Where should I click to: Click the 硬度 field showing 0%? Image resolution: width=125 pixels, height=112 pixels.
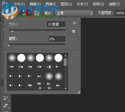[57, 39]
